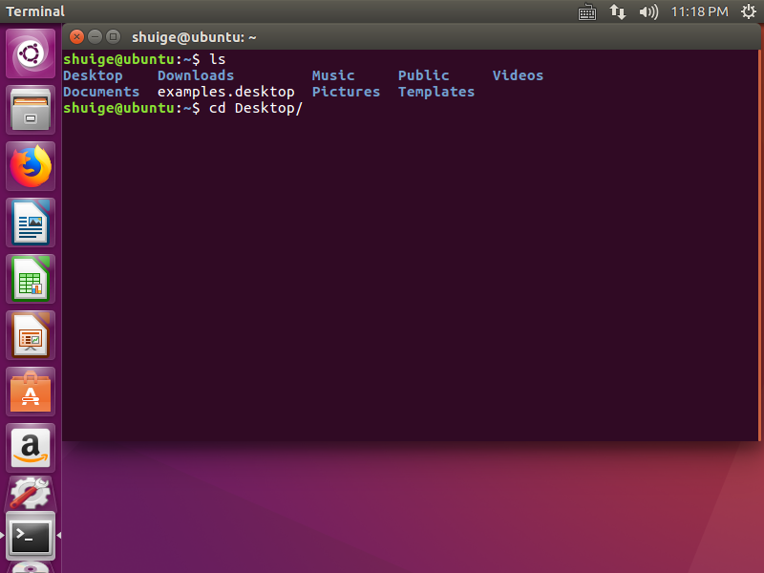Click the terminal's right-edge scrollbar
This screenshot has height=573, width=764.
coord(759,245)
